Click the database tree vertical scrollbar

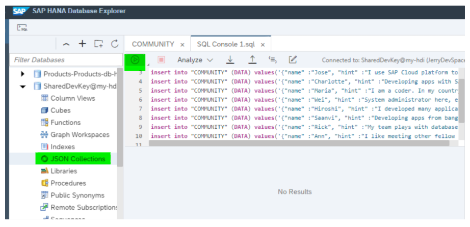[120, 117]
